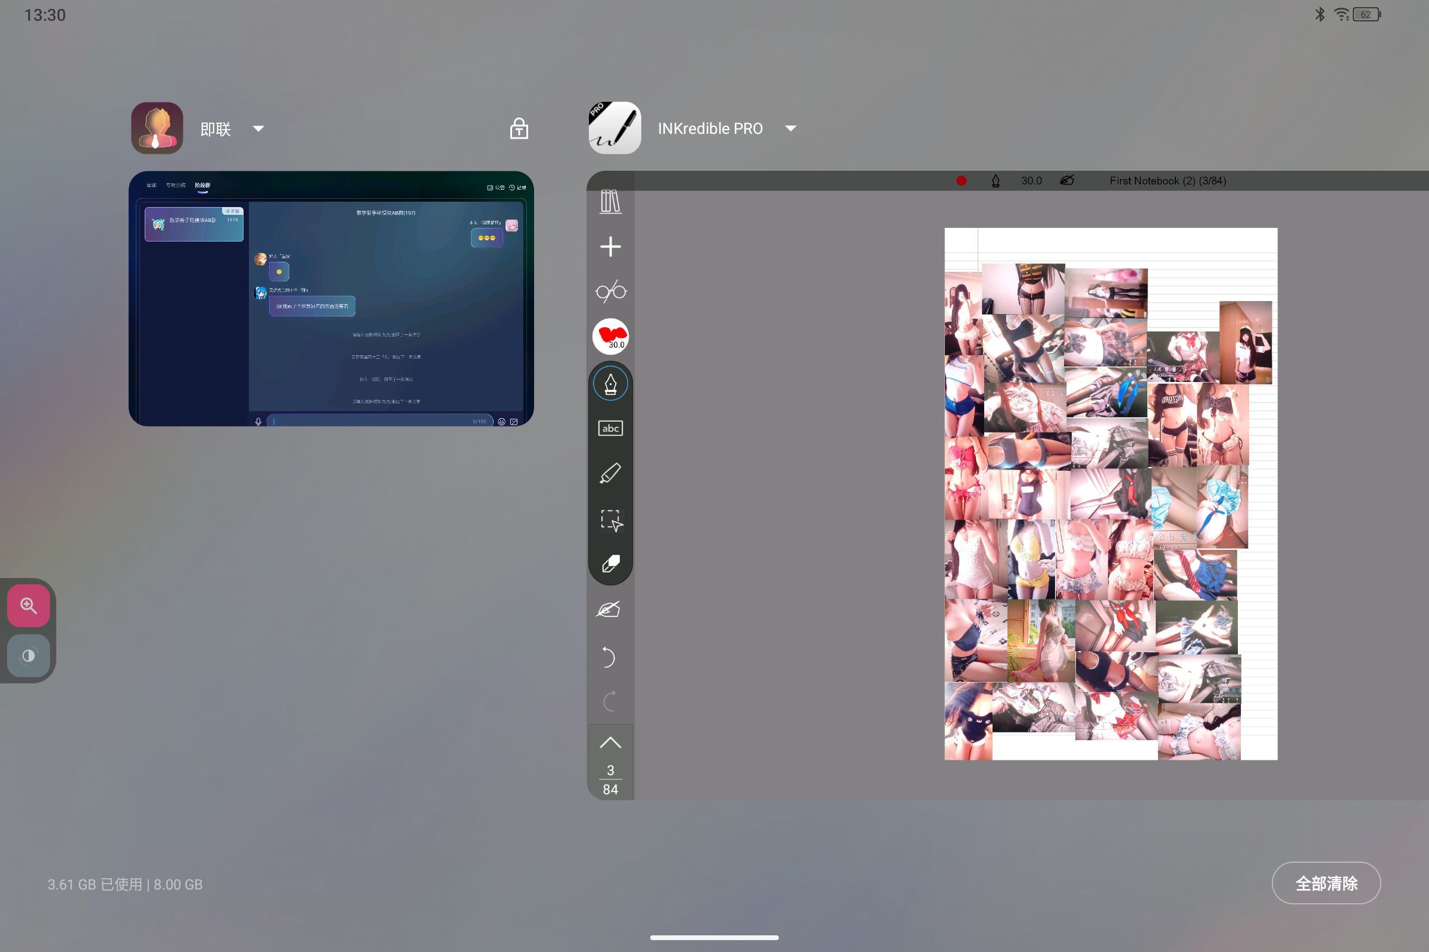Expand the 即联 app dropdown arrow
Viewport: 1429px width, 952px height.
258,129
